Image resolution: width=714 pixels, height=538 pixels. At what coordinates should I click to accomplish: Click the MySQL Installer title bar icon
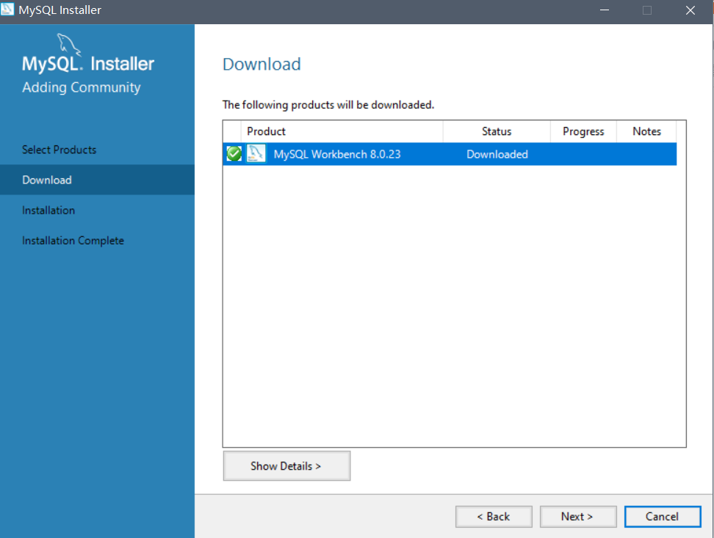pos(7,9)
